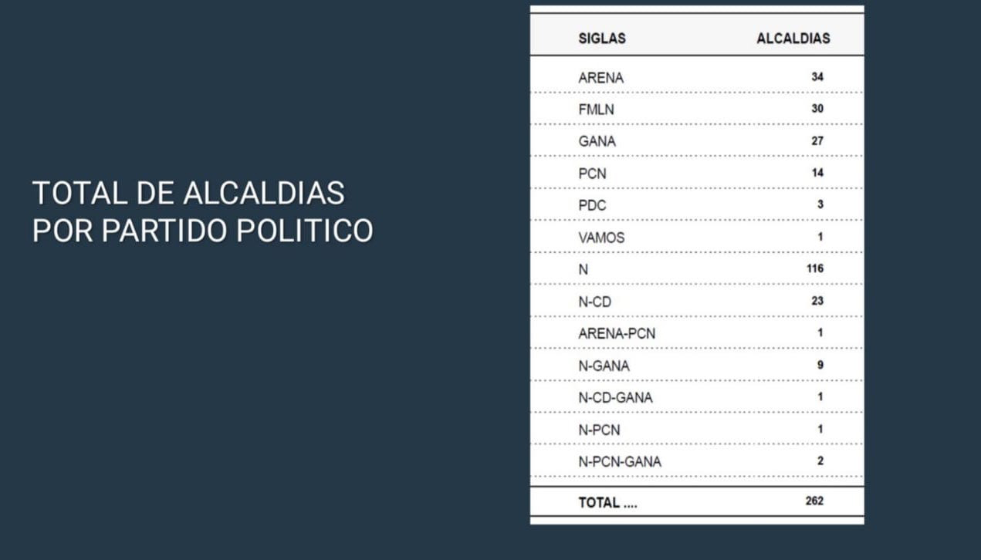The height and width of the screenshot is (560, 981).
Task: Click the slide title TOTAL DE ALCALDIAS
Action: (188, 193)
